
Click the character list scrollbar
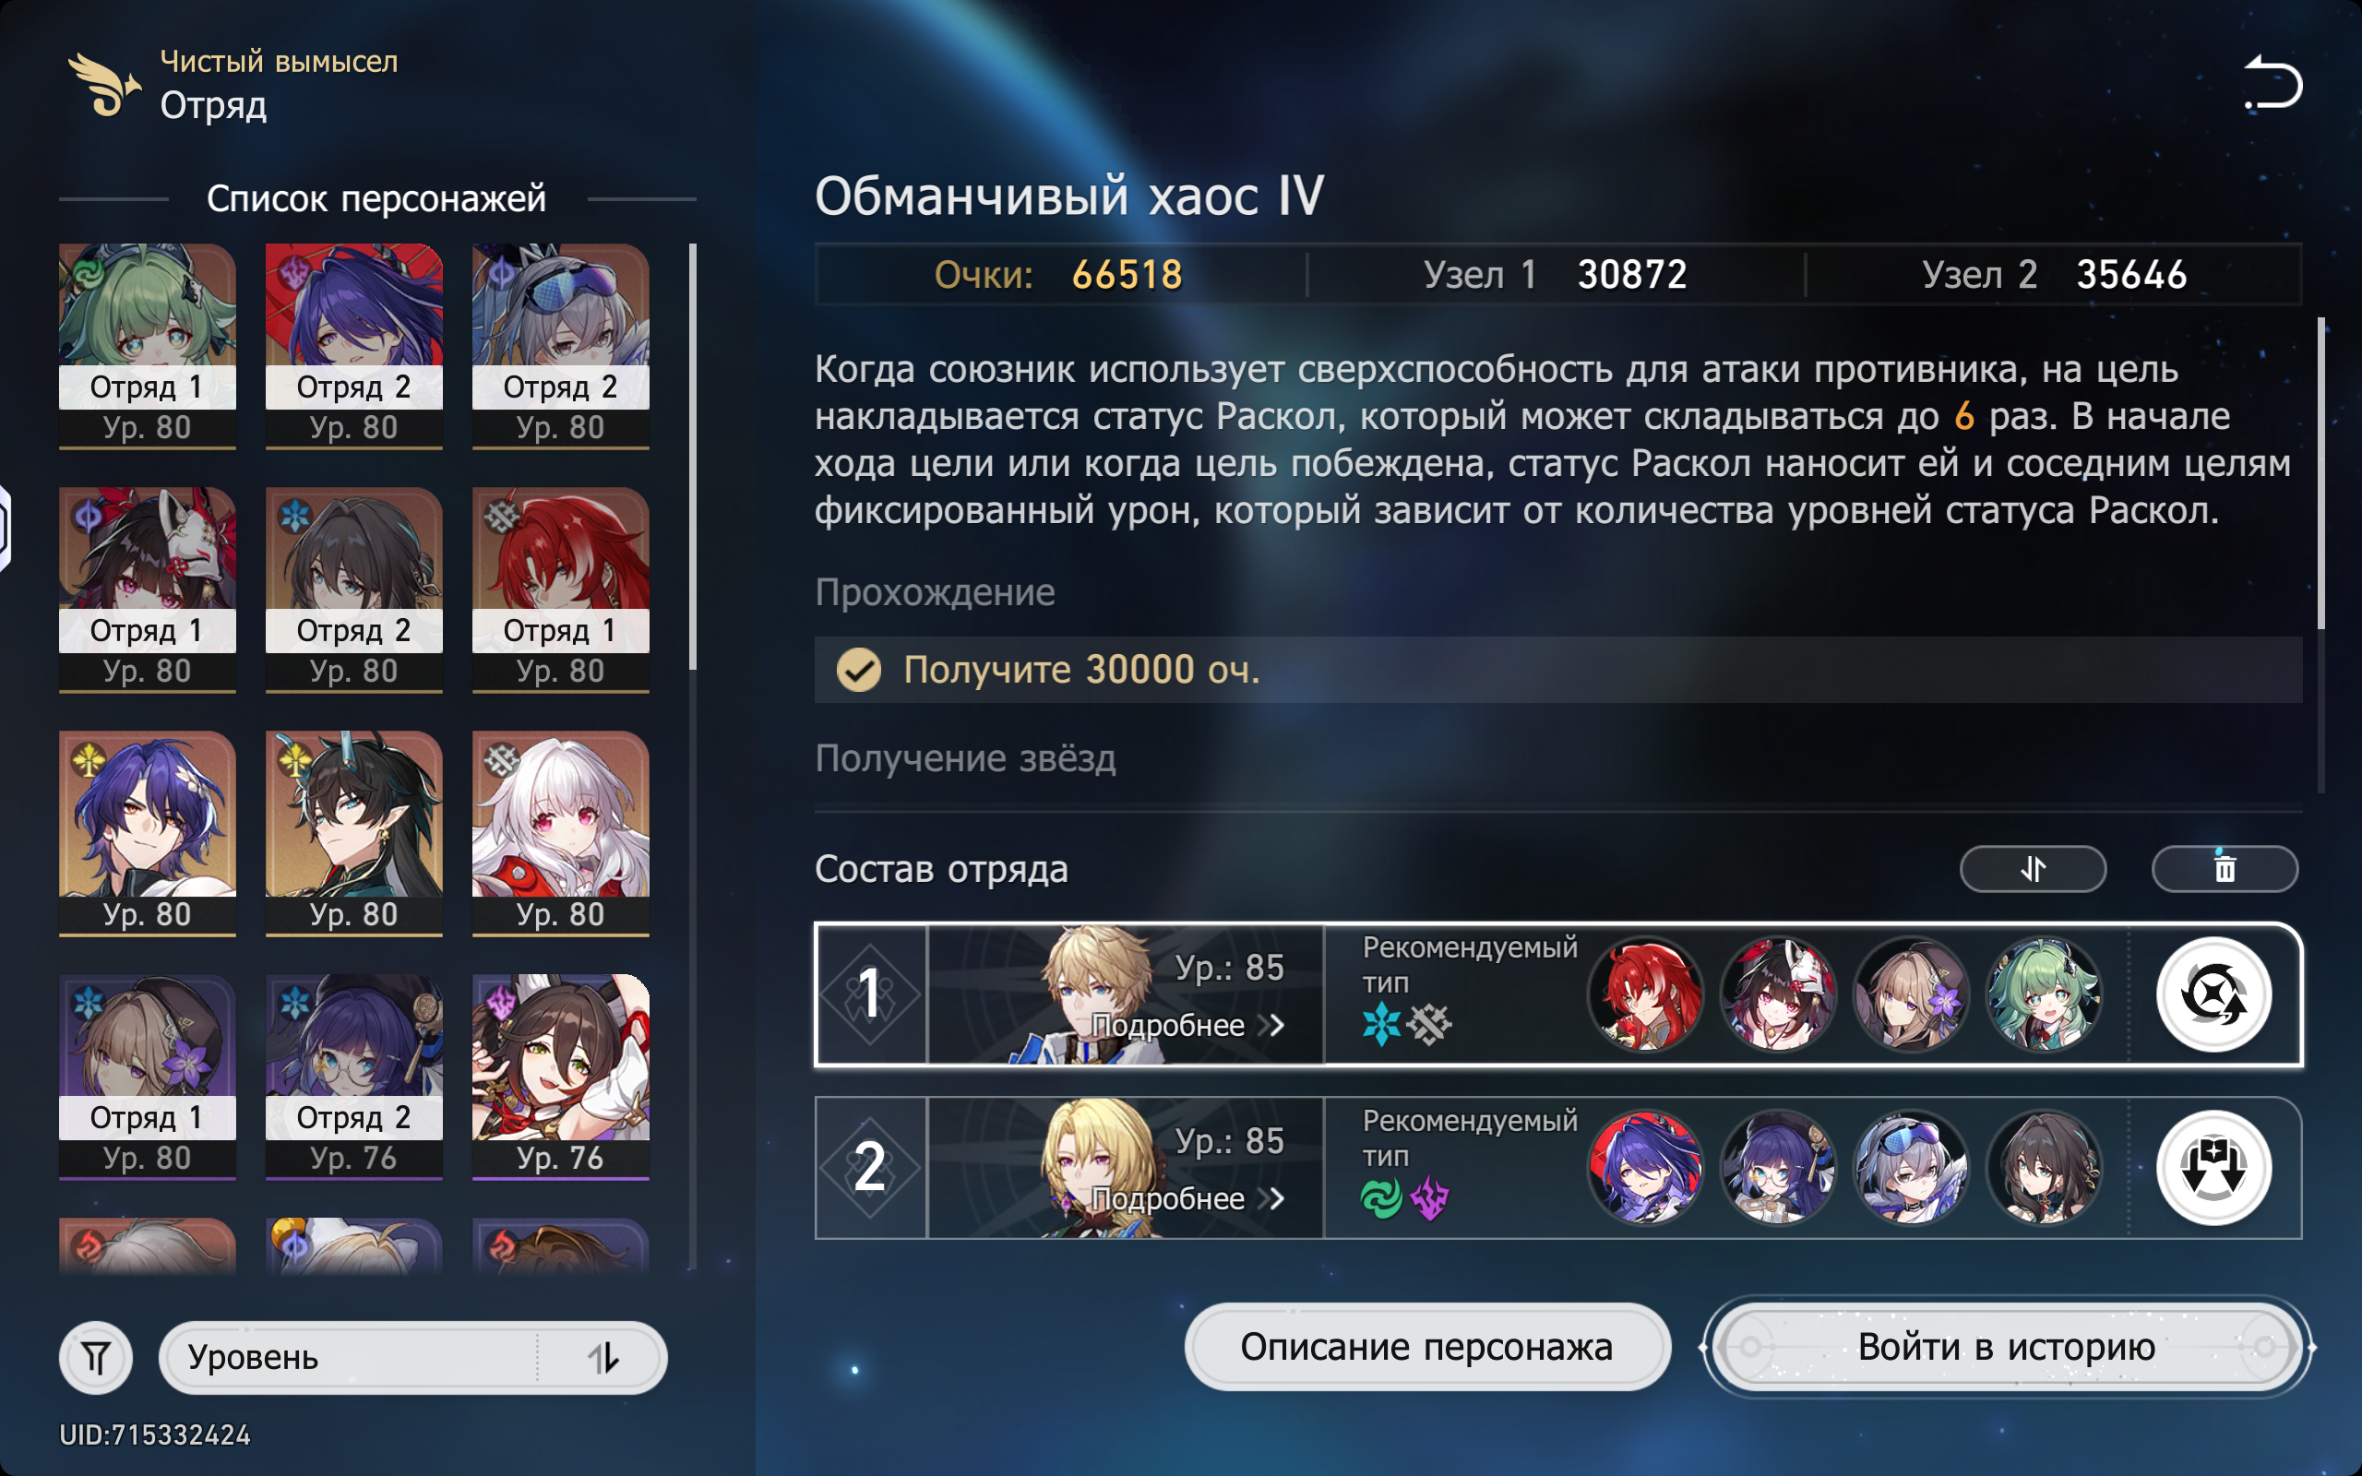tap(693, 457)
